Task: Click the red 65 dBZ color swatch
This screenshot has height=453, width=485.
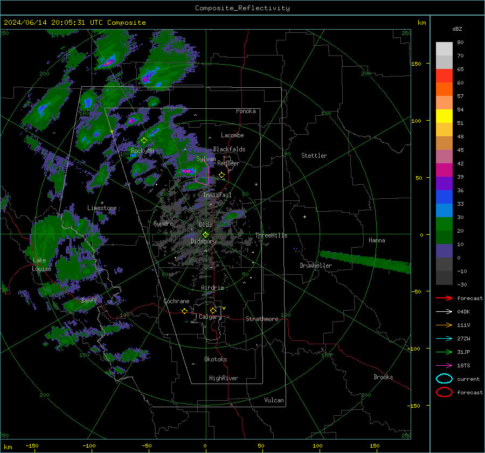Action: pyautogui.click(x=444, y=76)
